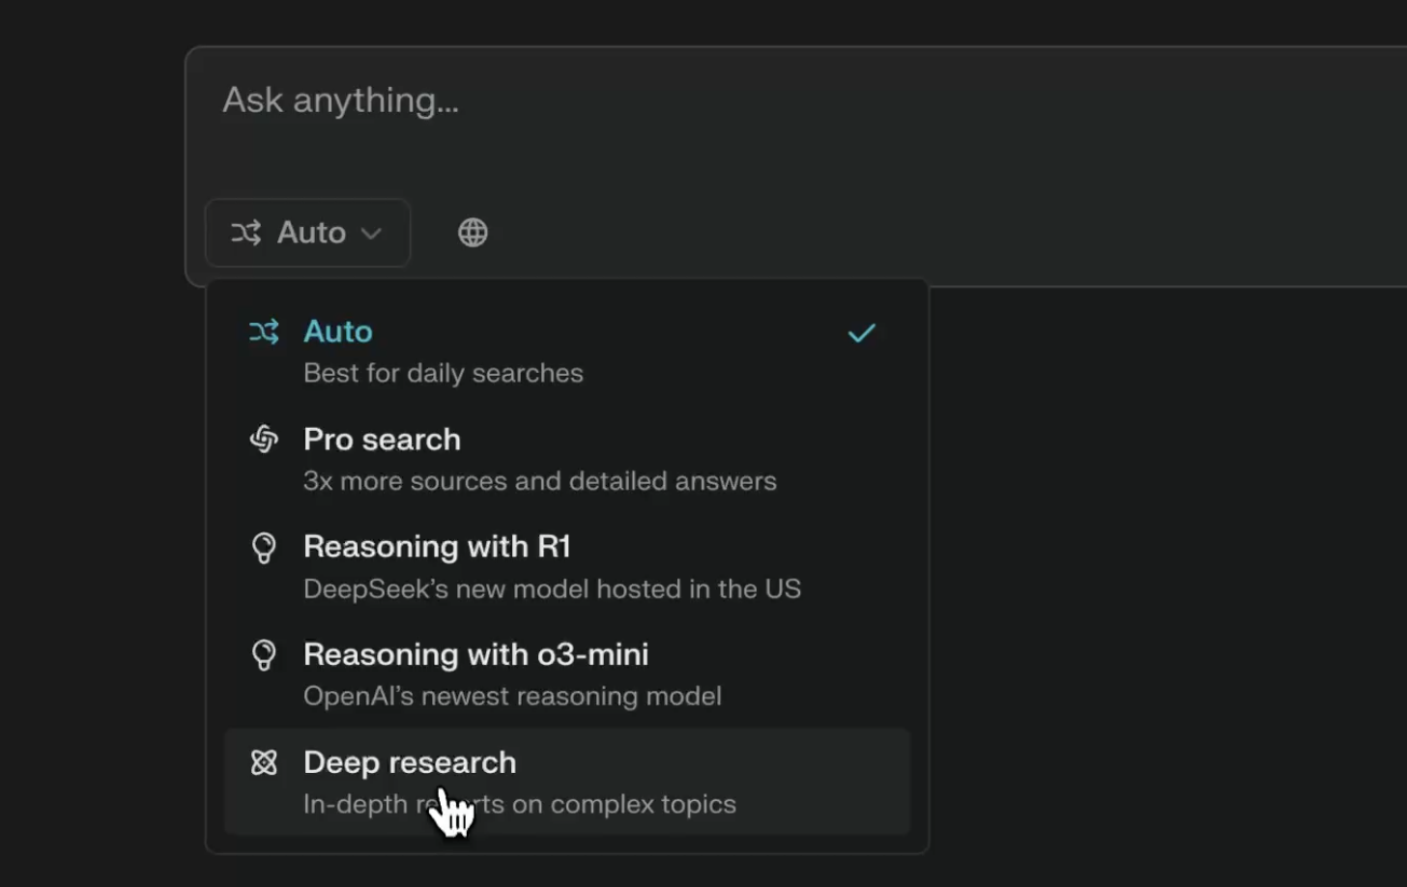Click 'DeepSeek's new model hosted in the US'
Viewport: 1407px width, 887px height.
pyautogui.click(x=552, y=588)
